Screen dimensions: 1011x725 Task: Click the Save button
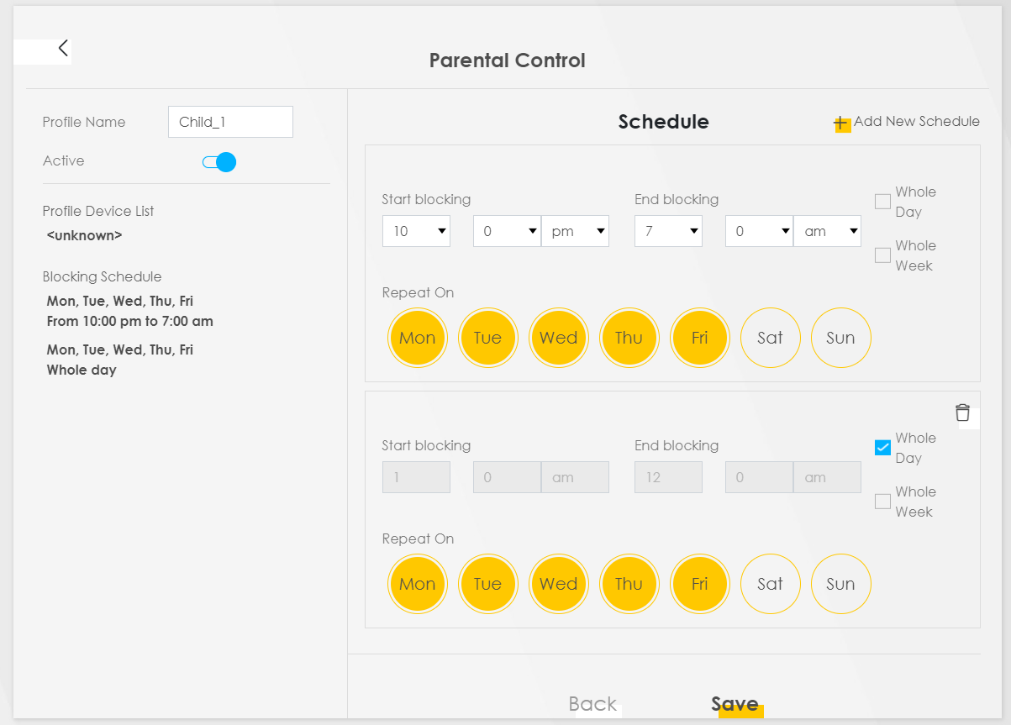(735, 704)
